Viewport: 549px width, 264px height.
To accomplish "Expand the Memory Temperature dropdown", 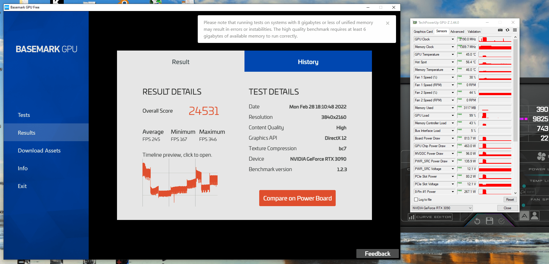I will (453, 70).
